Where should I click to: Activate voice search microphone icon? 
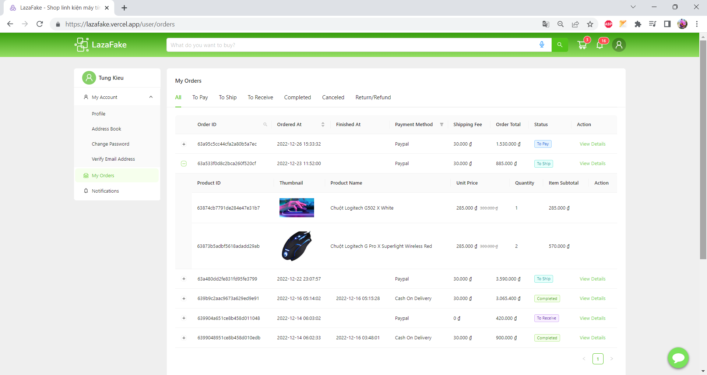tap(542, 45)
